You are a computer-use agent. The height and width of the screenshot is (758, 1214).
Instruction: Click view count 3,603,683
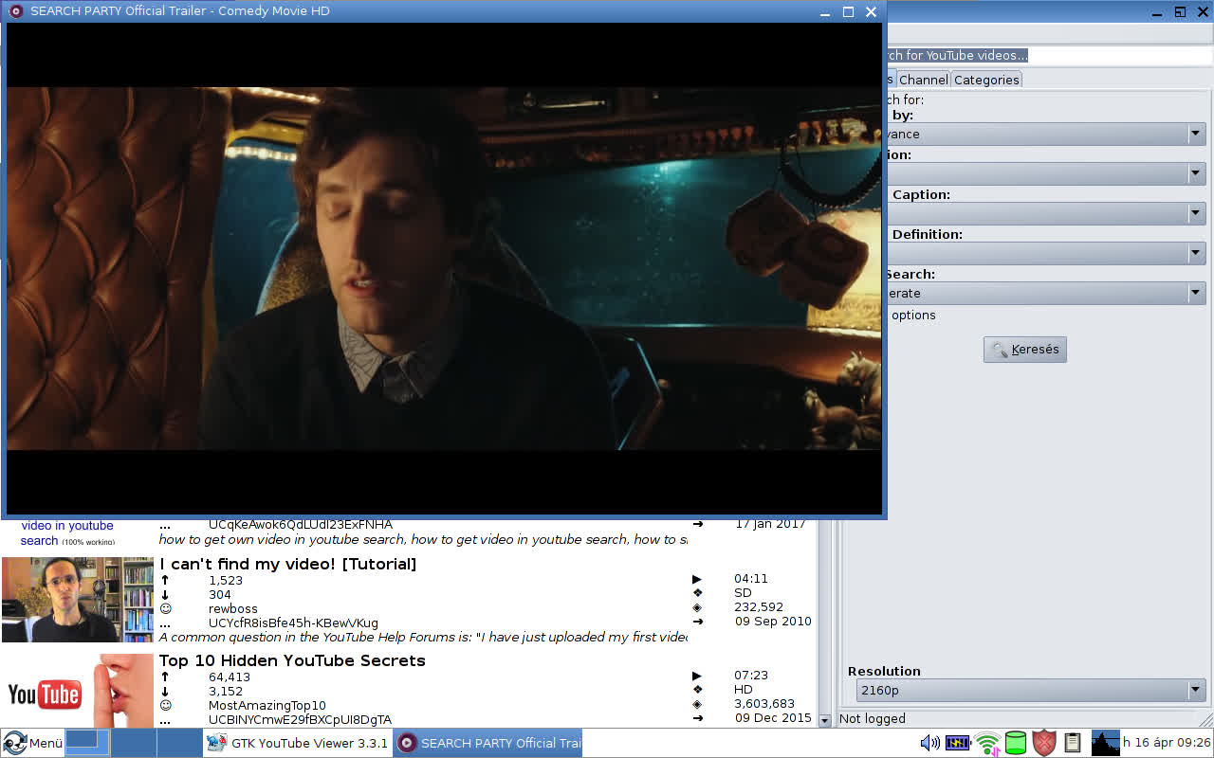point(764,703)
